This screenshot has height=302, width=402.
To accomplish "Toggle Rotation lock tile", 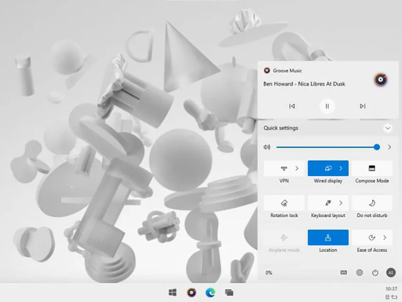I will coord(284,203).
